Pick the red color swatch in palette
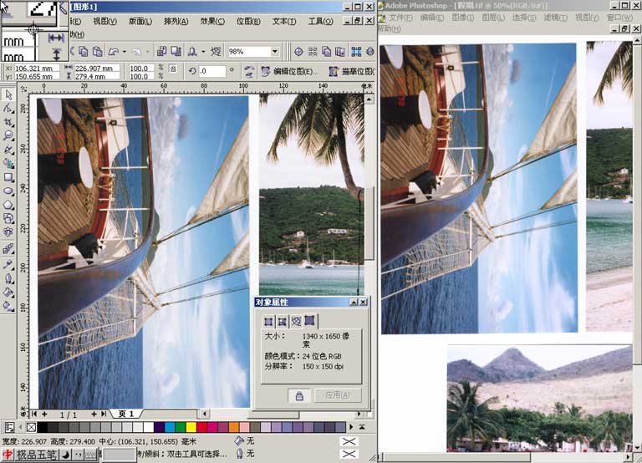The height and width of the screenshot is (463, 642). coord(201,427)
